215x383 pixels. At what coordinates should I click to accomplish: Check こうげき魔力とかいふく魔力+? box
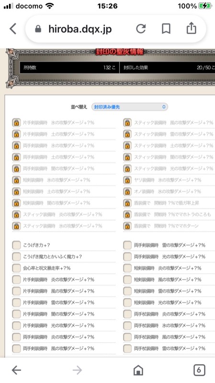[16, 257]
